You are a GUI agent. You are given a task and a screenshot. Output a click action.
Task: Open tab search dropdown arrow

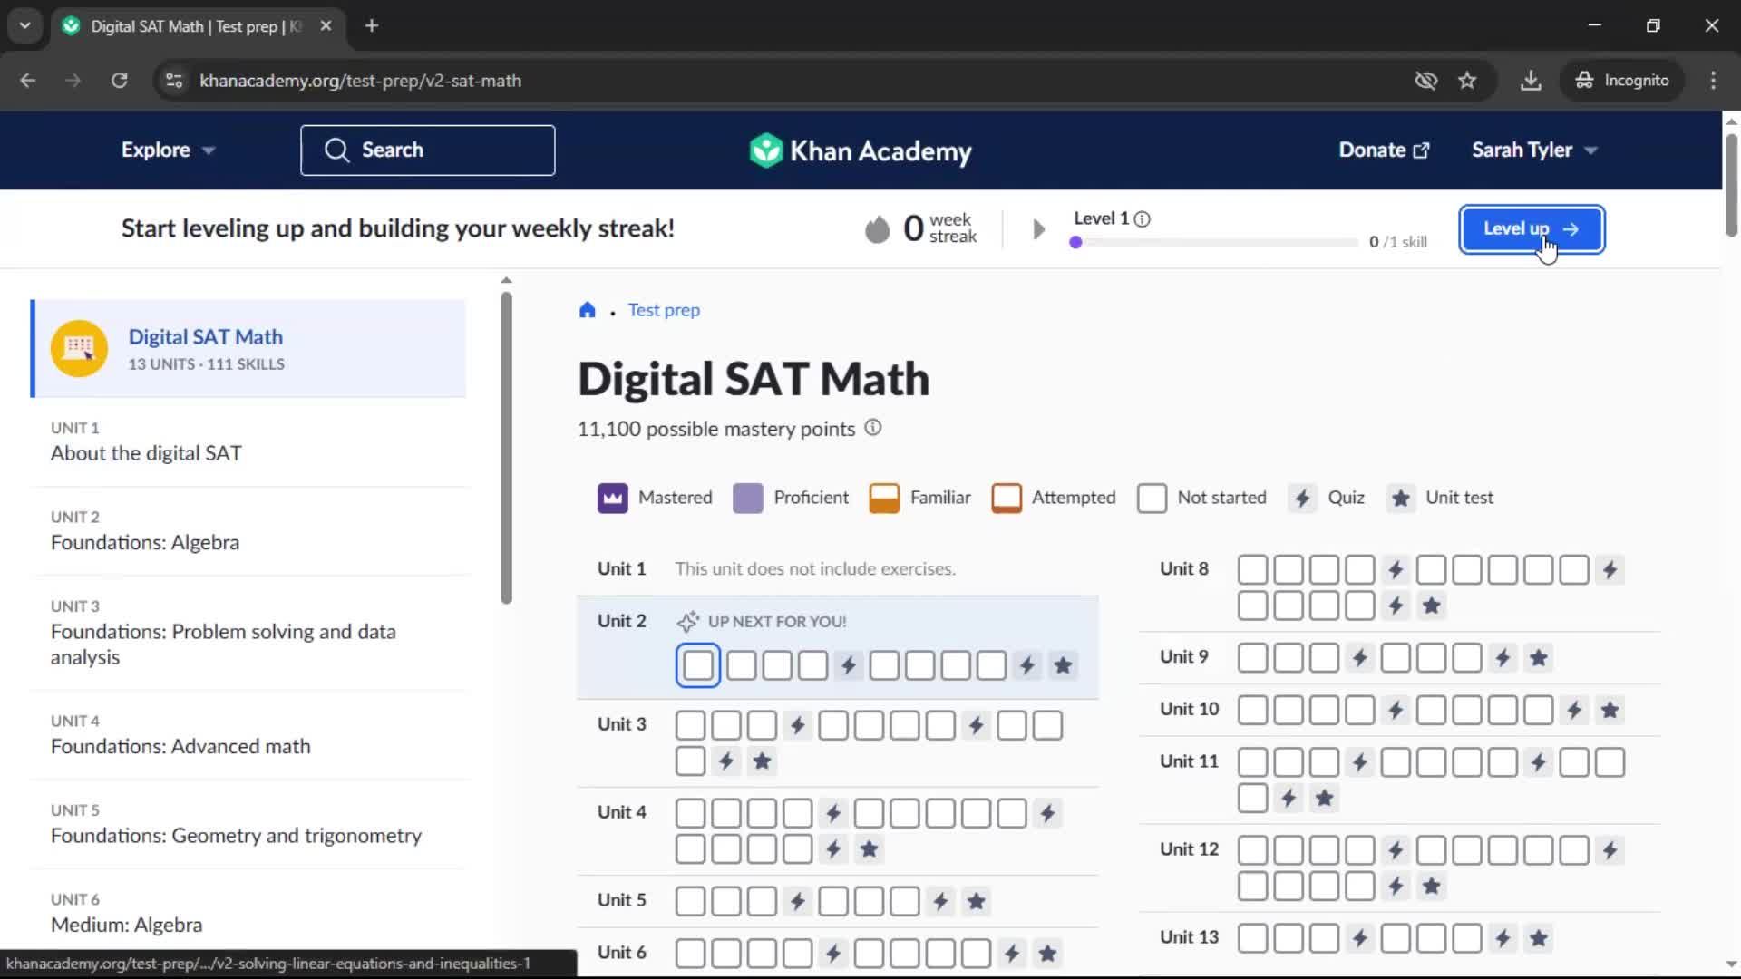click(x=24, y=25)
